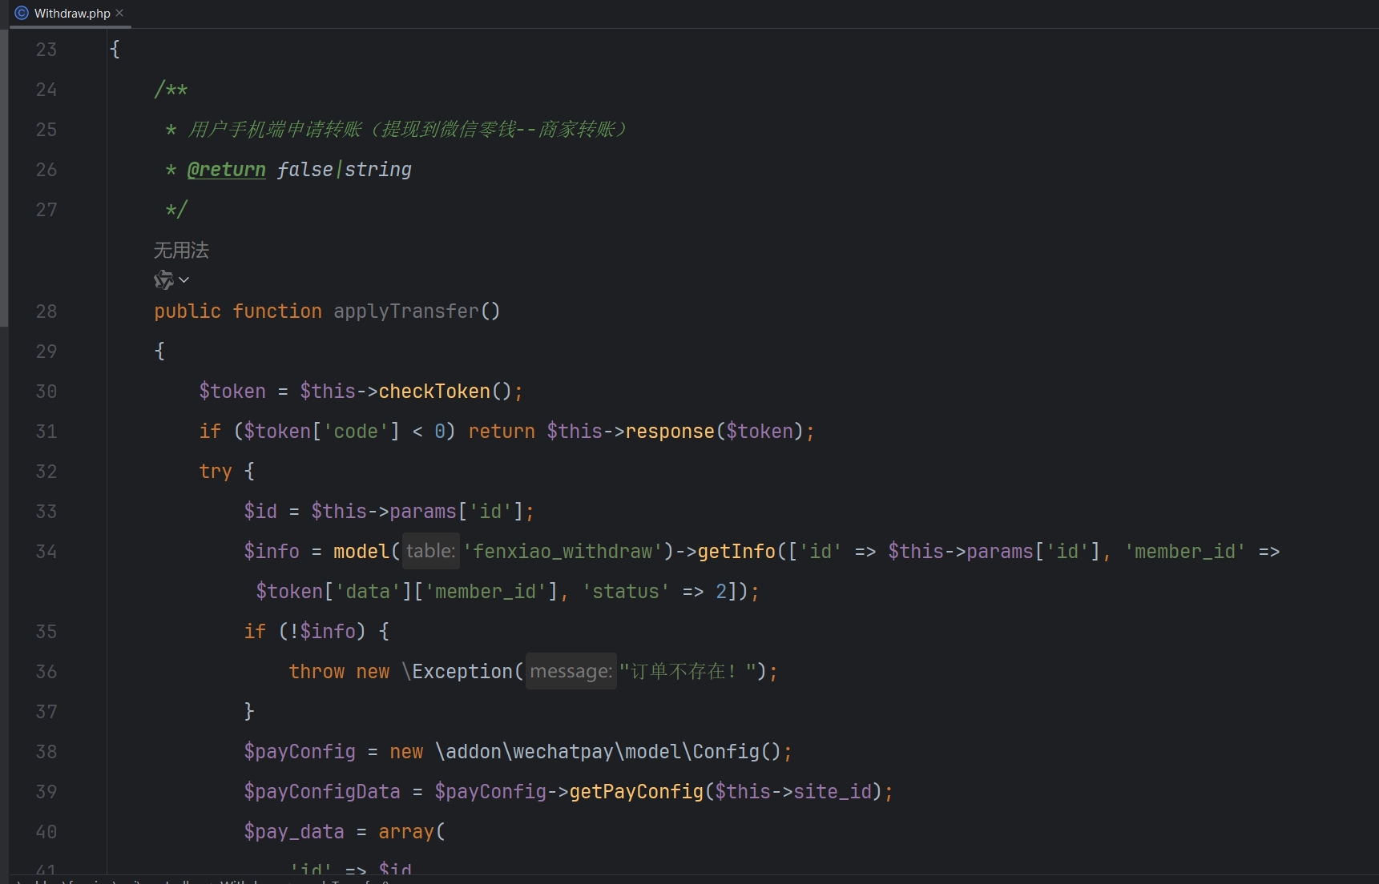Click the Tongyi AI assistant icon above applyTransfer

[163, 280]
